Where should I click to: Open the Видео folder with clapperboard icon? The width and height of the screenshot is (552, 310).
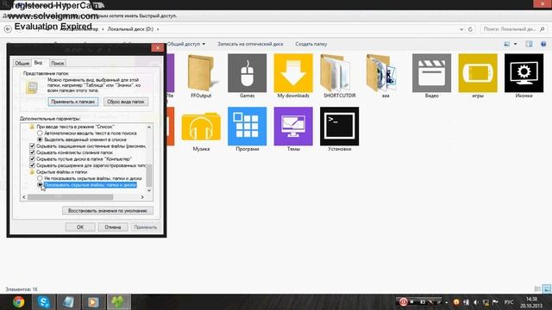(x=431, y=75)
